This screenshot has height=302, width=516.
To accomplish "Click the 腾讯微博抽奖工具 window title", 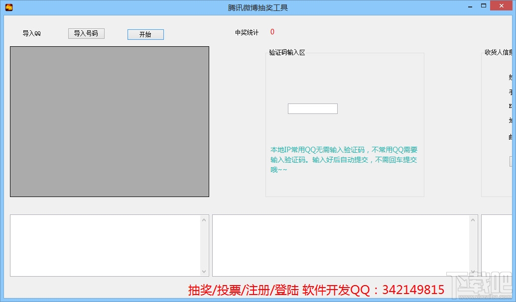I will [258, 7].
